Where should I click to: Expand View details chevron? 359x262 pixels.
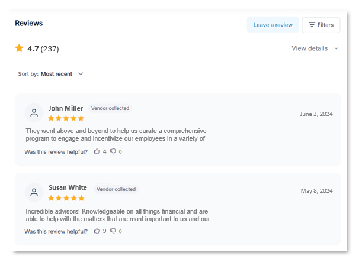[x=336, y=48]
